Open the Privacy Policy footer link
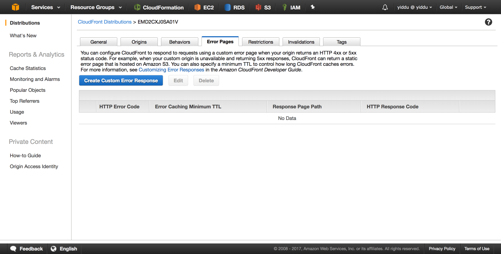 tap(442, 249)
